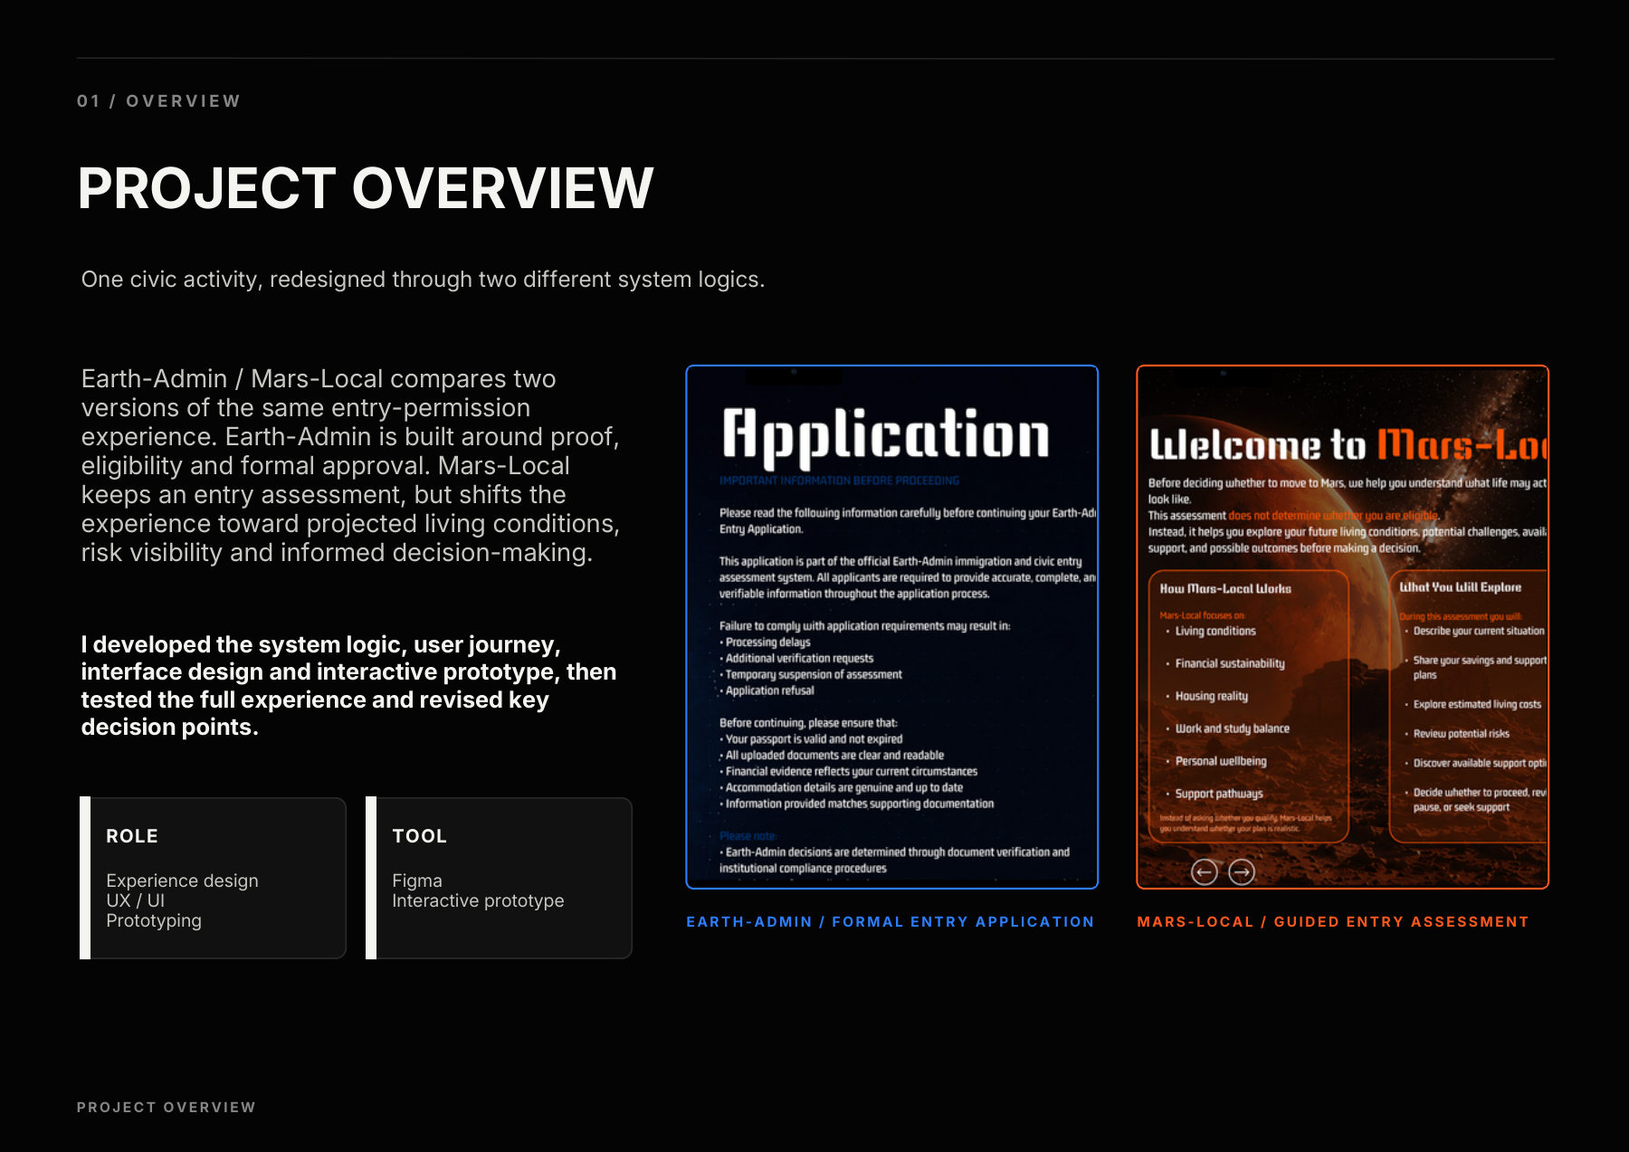
Task: Click 'IMPORTANT INFORMATION BEFORE PROCEEDING' subheading
Action: point(839,481)
